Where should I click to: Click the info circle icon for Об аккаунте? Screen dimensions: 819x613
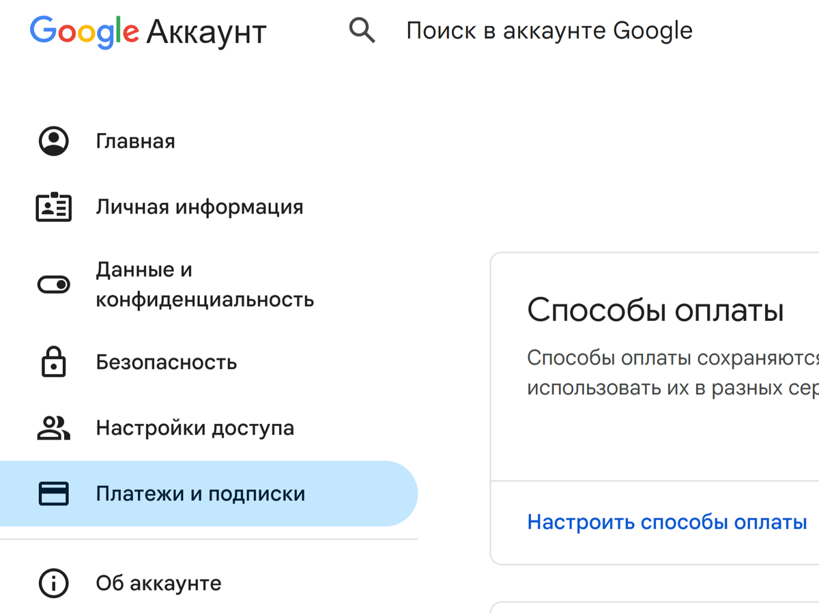point(53,583)
